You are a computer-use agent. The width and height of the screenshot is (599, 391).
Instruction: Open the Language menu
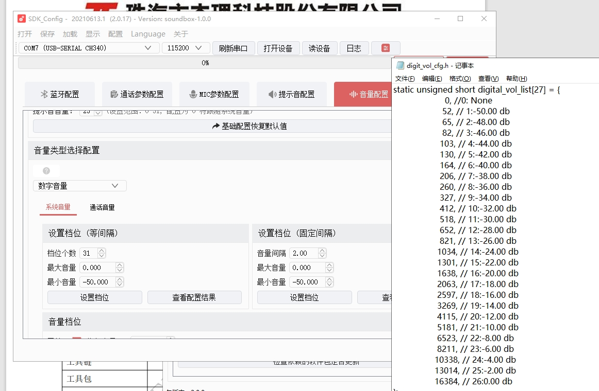tap(148, 34)
